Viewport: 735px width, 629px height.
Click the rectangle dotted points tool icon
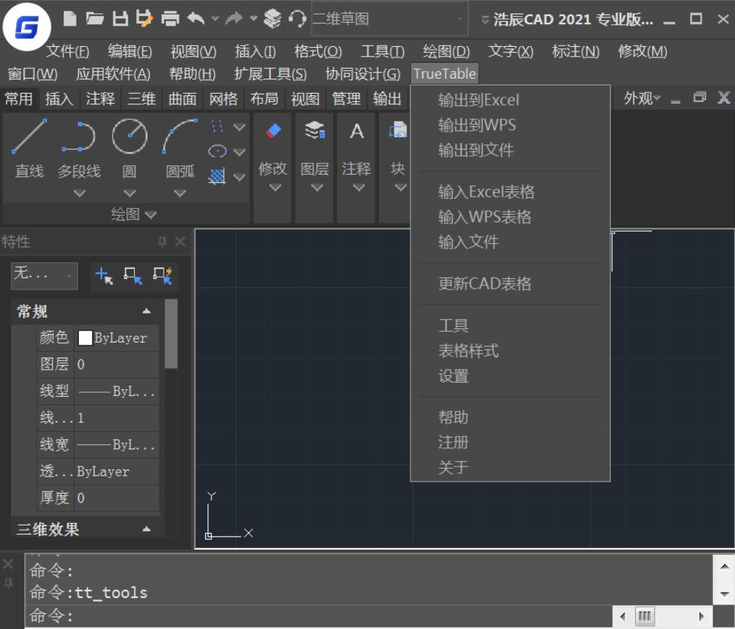[217, 127]
